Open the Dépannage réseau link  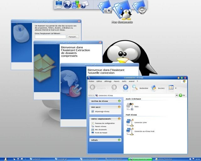click(102, 112)
